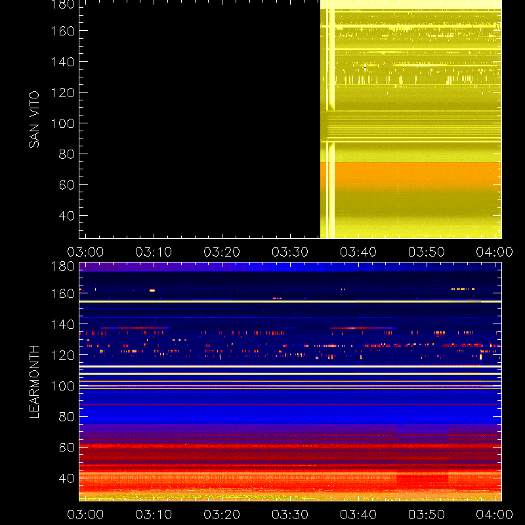Viewport: 525px width, 525px height.
Task: Select the 40 tick label on SAN VITO axis
Action: [x=66, y=216]
